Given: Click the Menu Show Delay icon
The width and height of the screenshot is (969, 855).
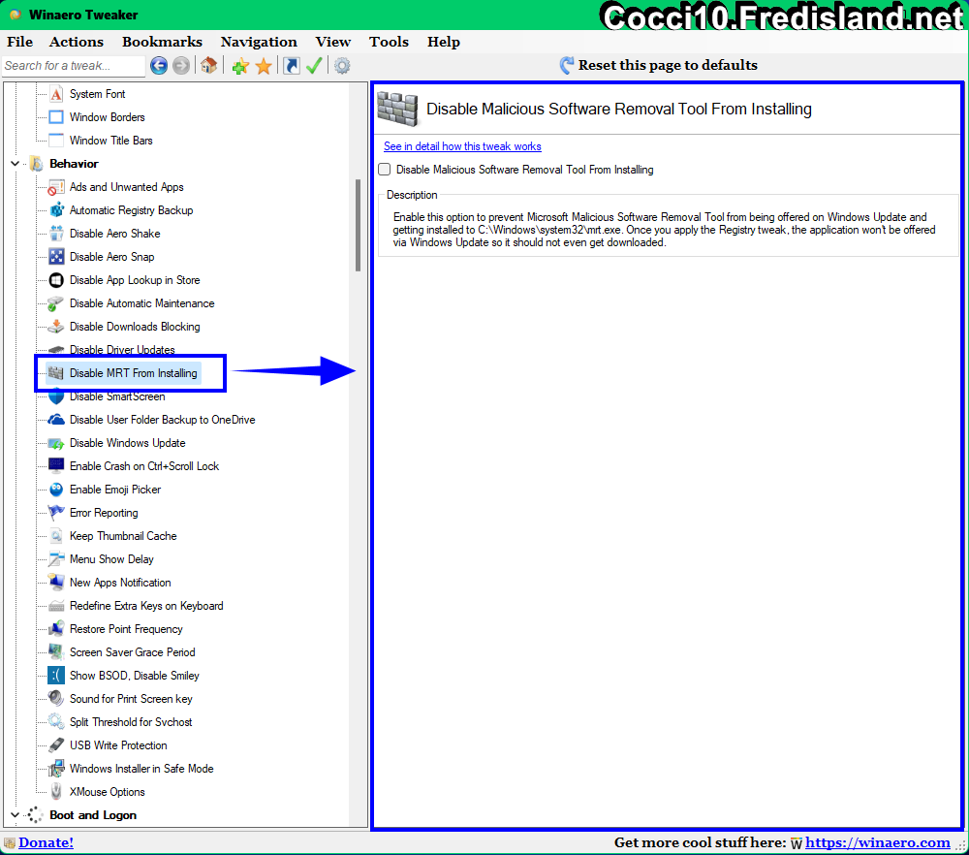Looking at the screenshot, I should (56, 559).
